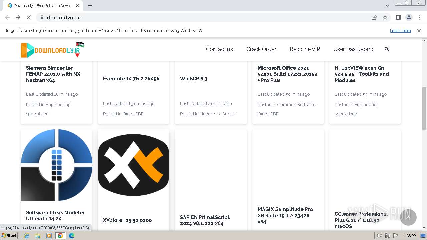This screenshot has height=240, width=427.
Task: Click the taskbar clock 4:38 PM
Action: pos(410,236)
